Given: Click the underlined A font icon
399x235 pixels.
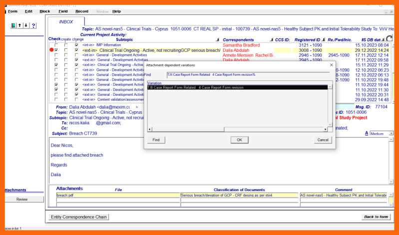Looking at the screenshot, I should (x=367, y=133).
